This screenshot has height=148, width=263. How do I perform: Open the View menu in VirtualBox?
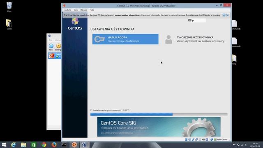click(x=76, y=10)
